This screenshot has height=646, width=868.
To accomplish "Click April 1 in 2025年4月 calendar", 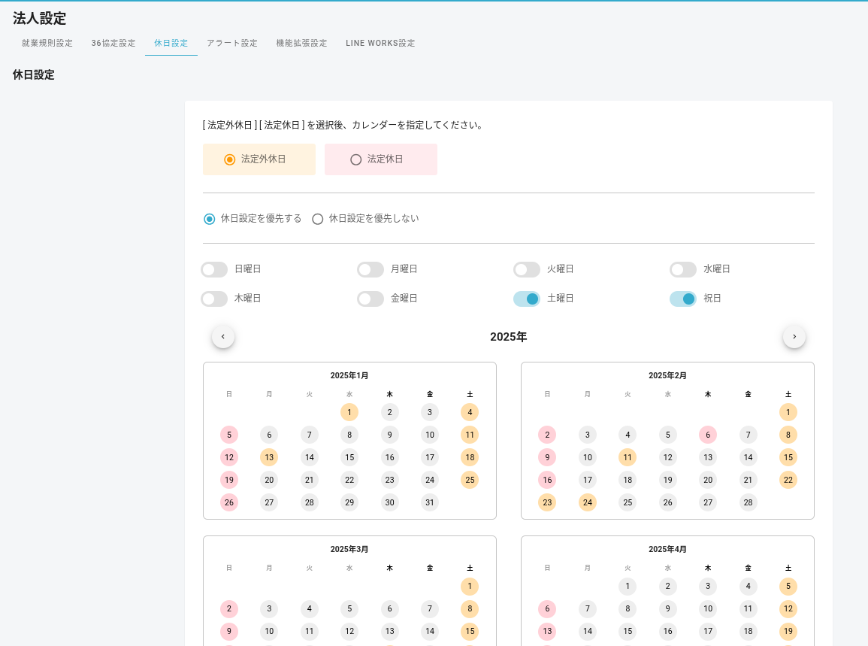I will click(x=628, y=586).
